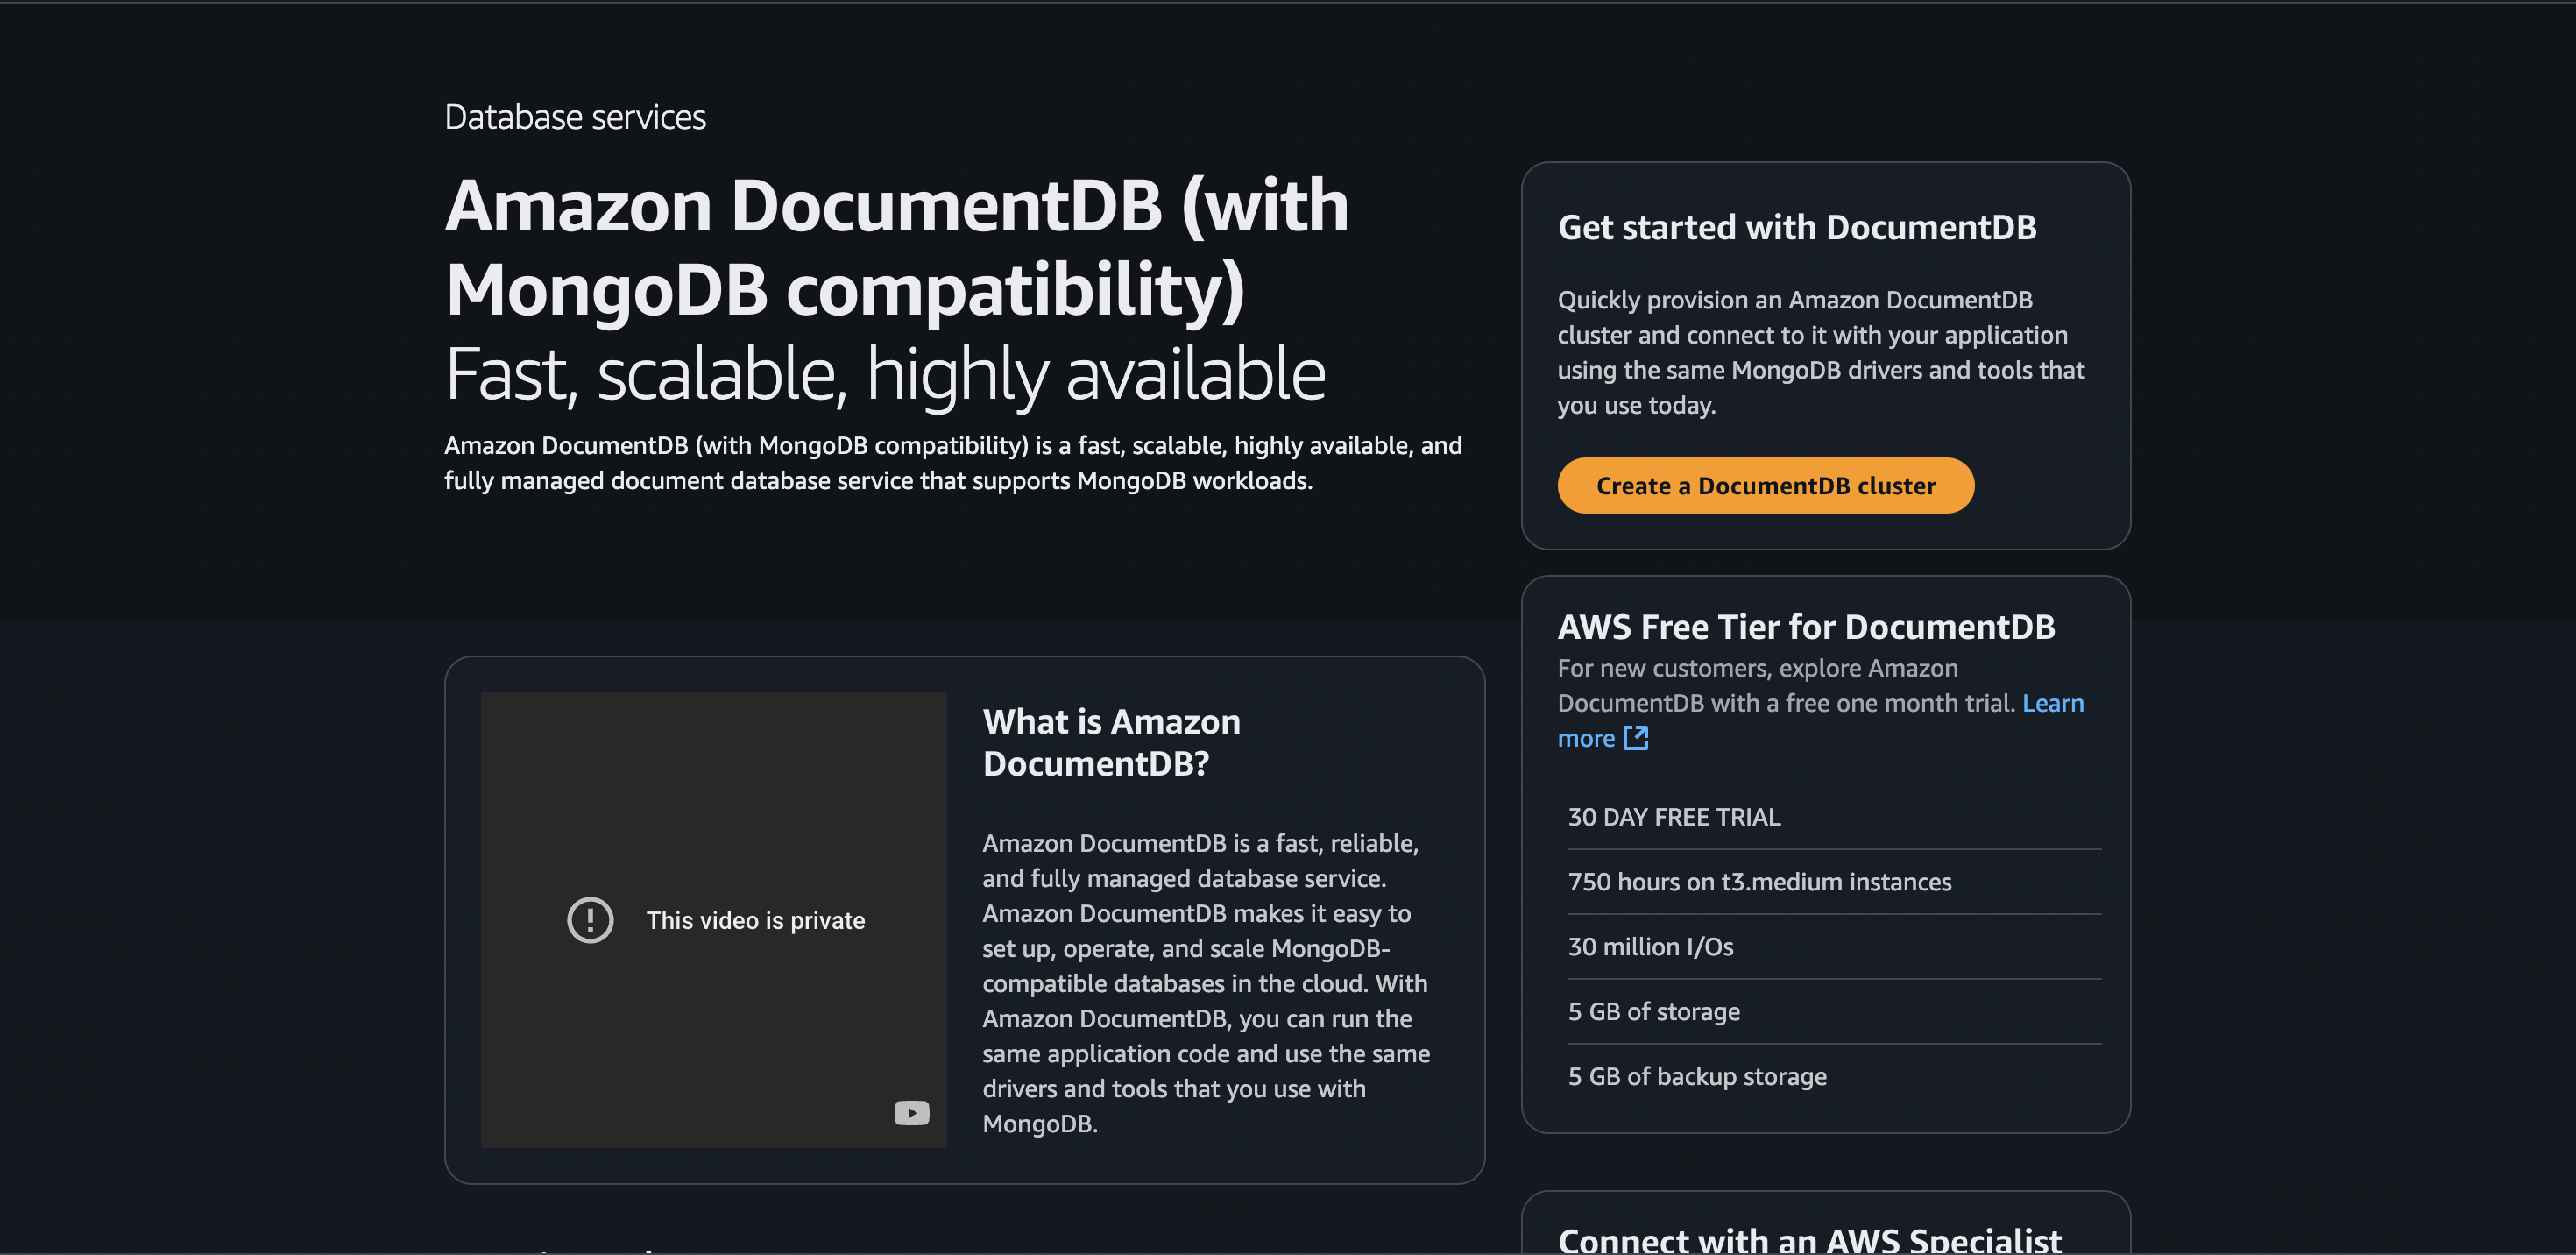2576x1255 pixels.
Task: Select 750 hours on t3.medium instances row
Action: [1759, 882]
